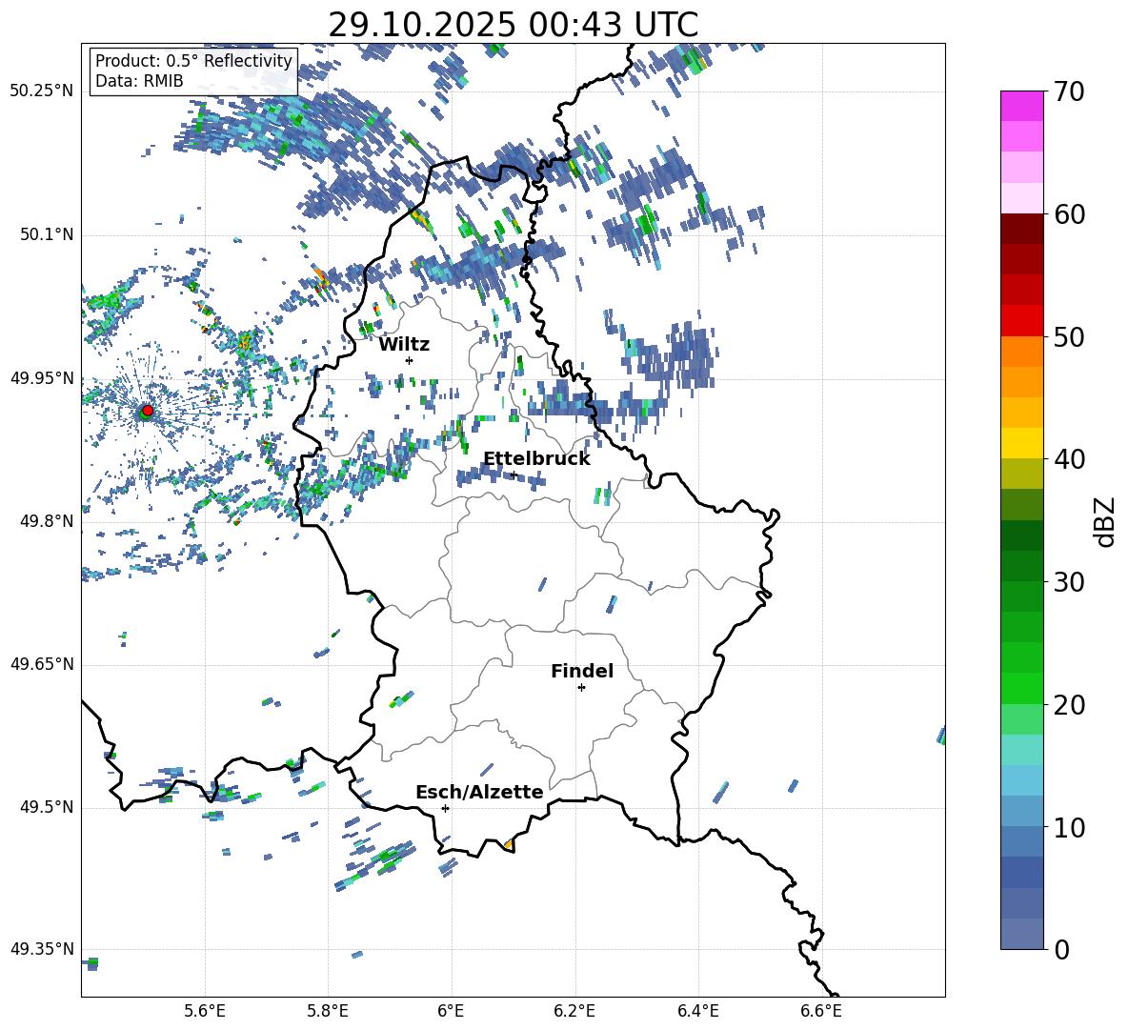Click the light blue colorbar segment above 10
The height and width of the screenshot is (1030, 1128).
pyautogui.click(x=1022, y=780)
